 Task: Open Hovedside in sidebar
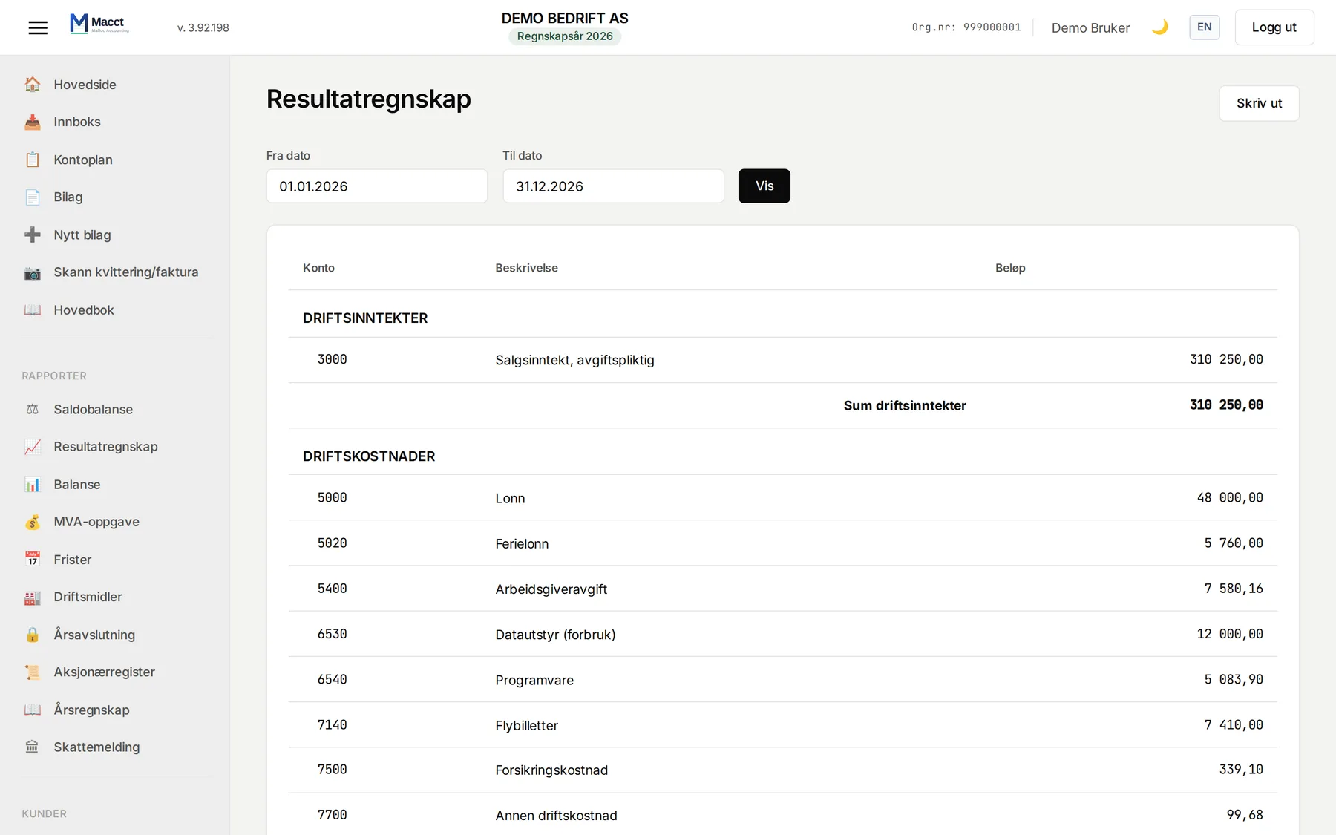pyautogui.click(x=85, y=85)
